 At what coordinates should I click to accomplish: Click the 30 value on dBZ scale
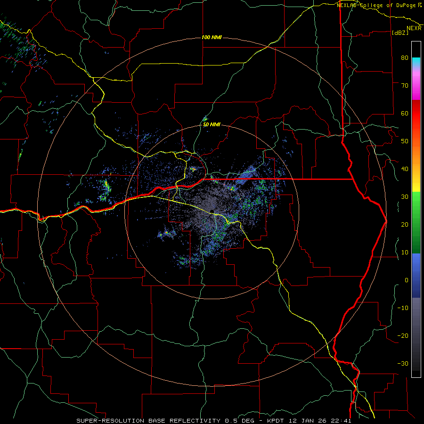pos(405,197)
